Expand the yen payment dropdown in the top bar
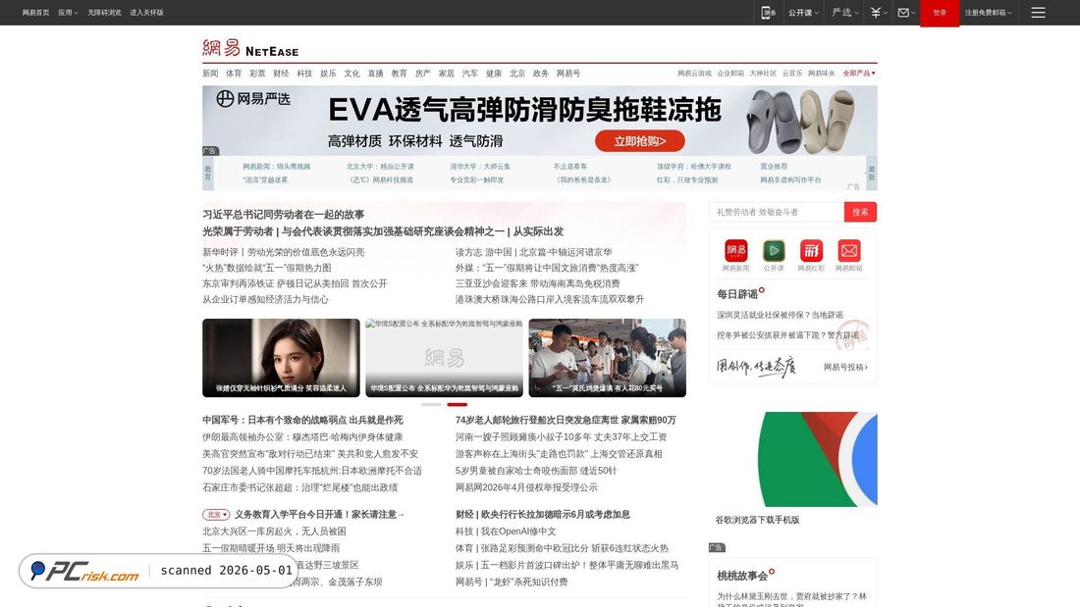 click(x=878, y=13)
